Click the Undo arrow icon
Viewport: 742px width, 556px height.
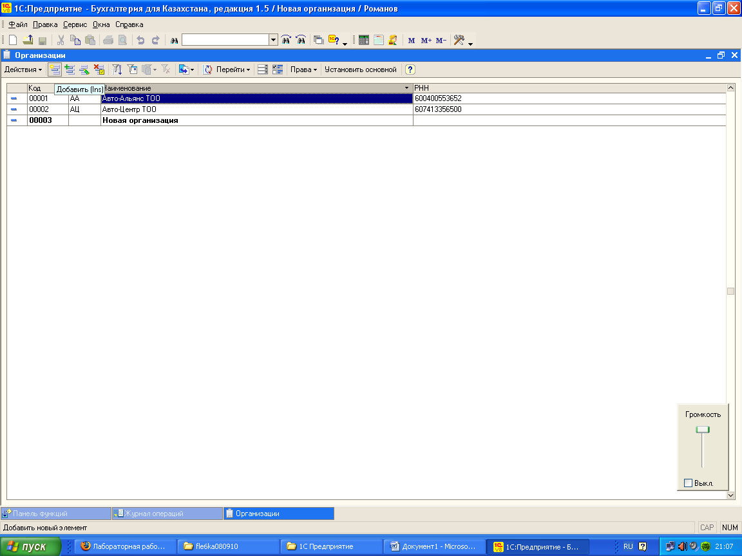(140, 40)
